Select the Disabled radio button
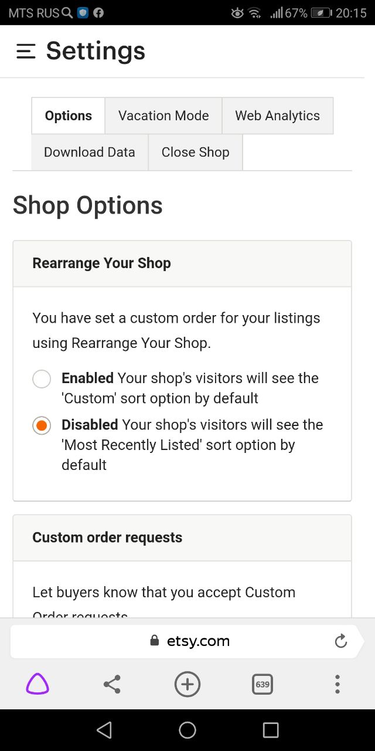This screenshot has width=375, height=751. 42,425
